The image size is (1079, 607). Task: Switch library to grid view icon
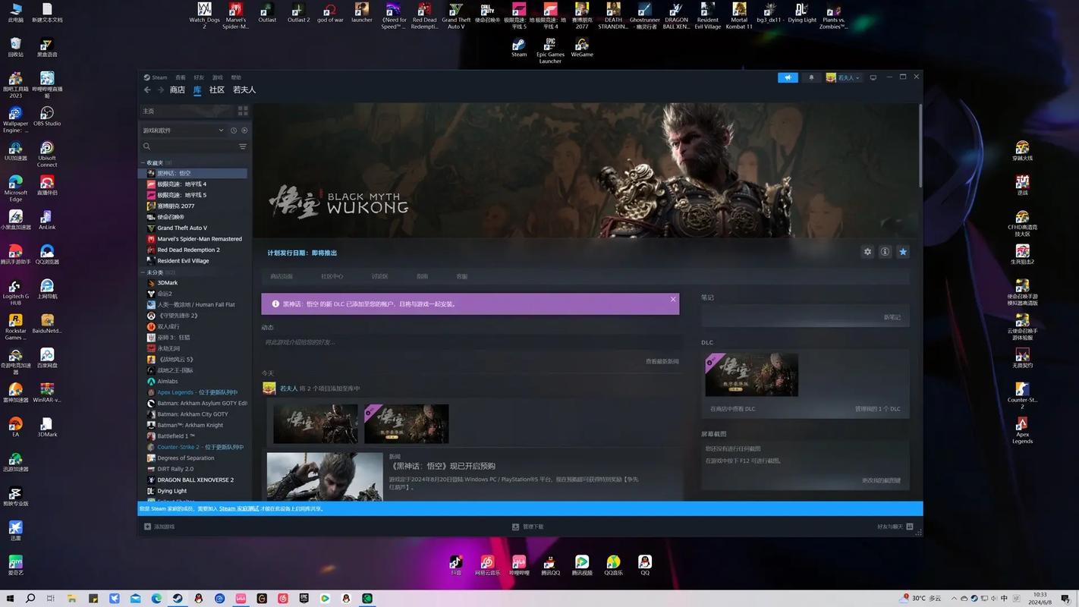[243, 111]
